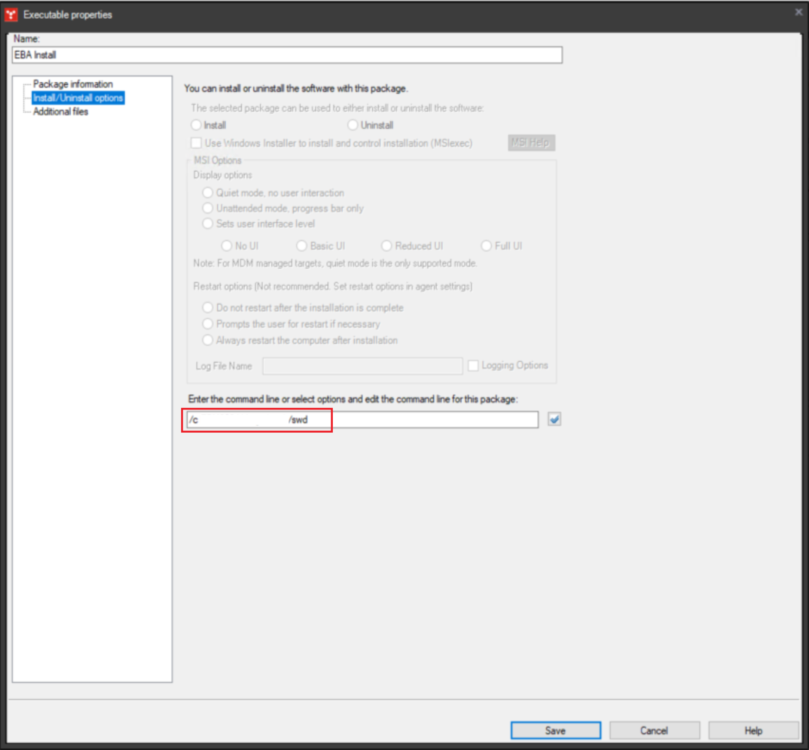Select "Do not restart after the installation is complete"

tap(207, 307)
